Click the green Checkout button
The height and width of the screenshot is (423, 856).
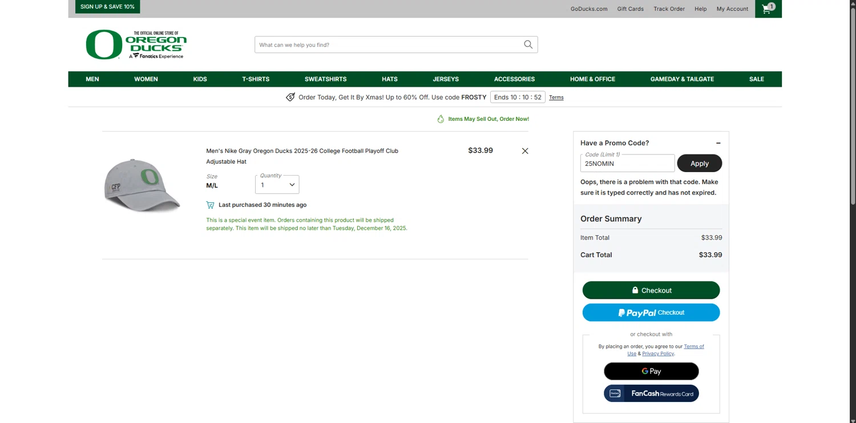pos(651,290)
